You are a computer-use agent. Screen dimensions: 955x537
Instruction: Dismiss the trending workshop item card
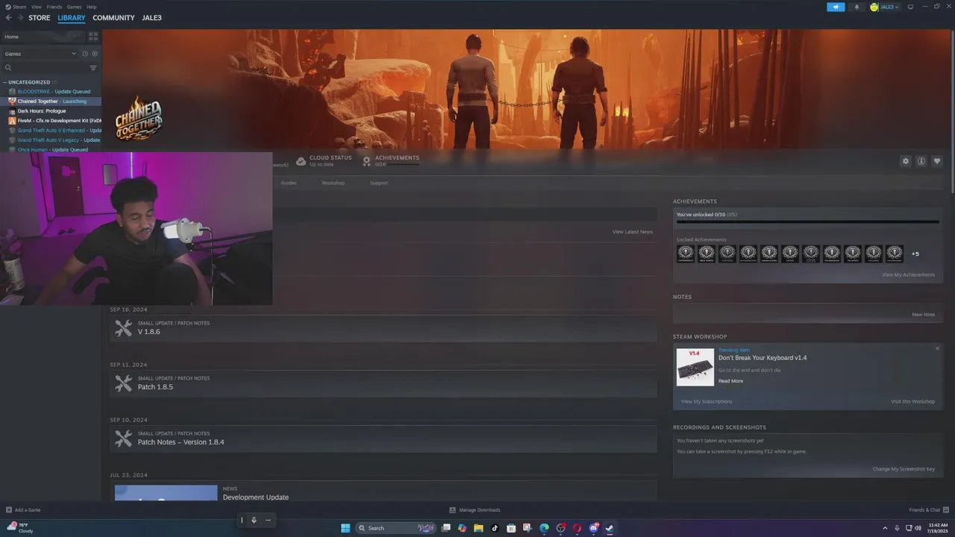click(937, 348)
